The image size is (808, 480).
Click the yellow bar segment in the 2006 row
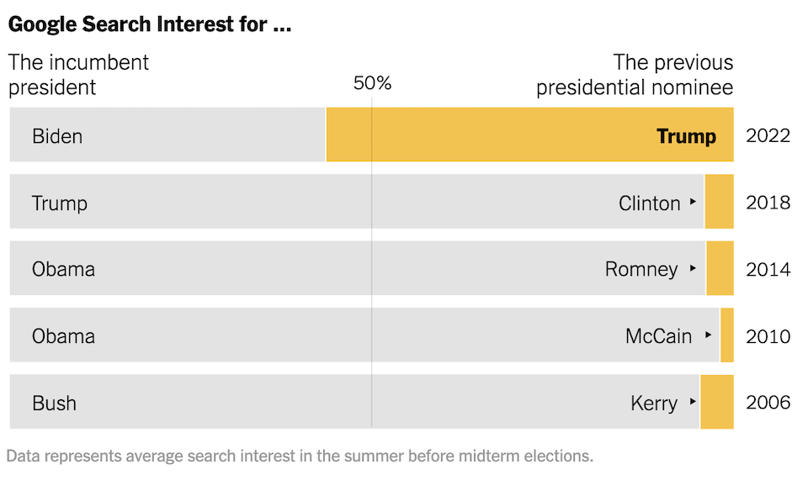[717, 402]
